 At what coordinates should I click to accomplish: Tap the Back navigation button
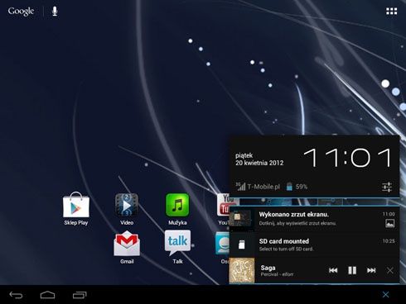(x=16, y=295)
